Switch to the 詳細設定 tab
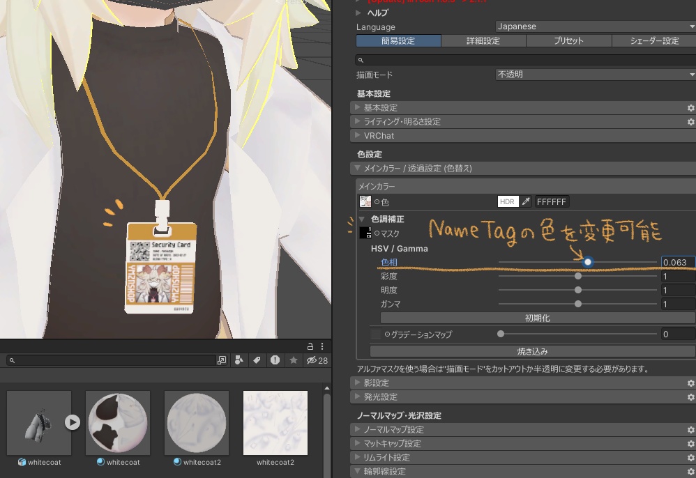Image resolution: width=696 pixels, height=478 pixels. [x=483, y=41]
